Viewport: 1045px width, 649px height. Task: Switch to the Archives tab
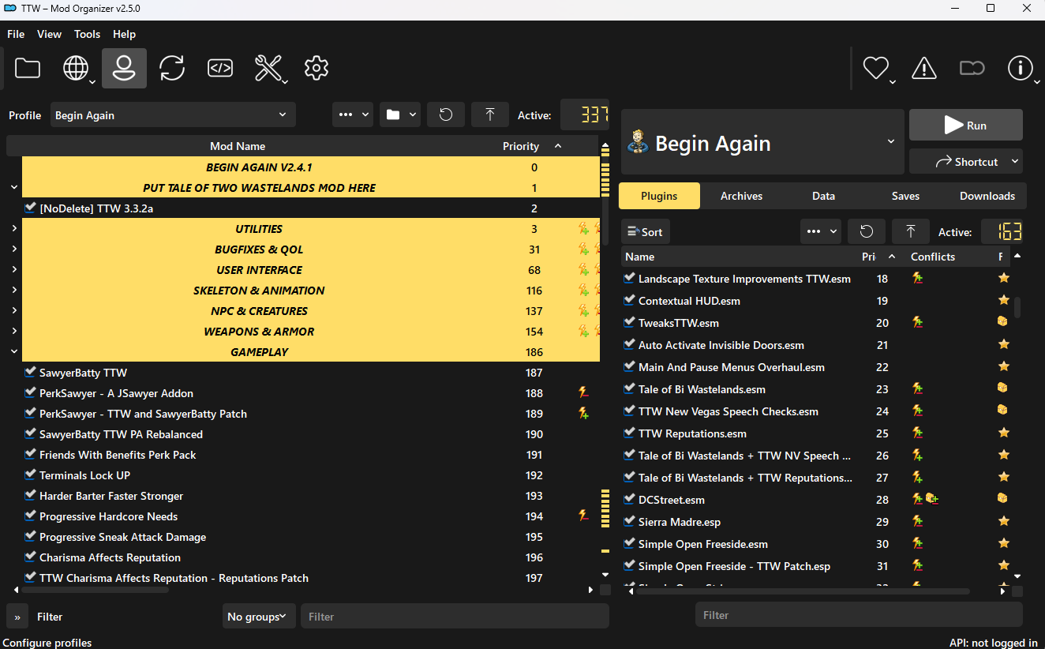tap(741, 196)
